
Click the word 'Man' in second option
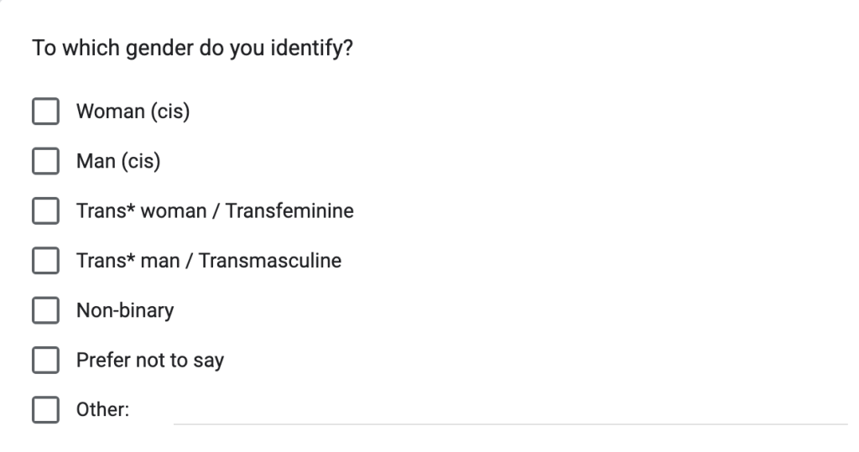[x=96, y=161]
